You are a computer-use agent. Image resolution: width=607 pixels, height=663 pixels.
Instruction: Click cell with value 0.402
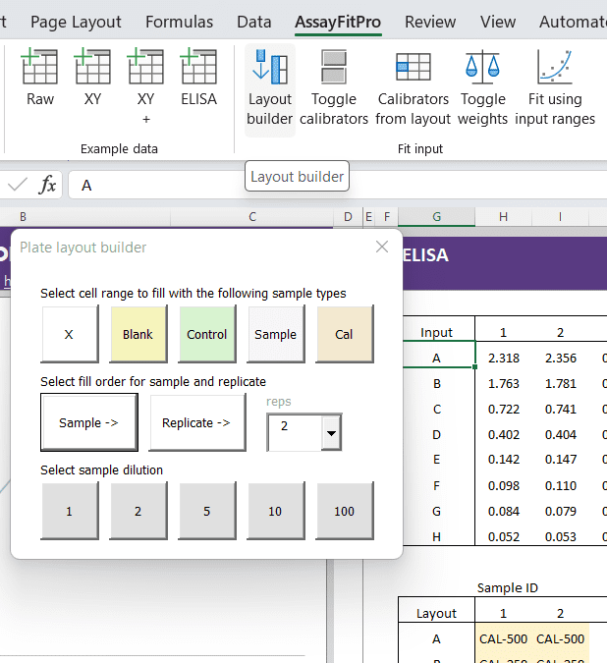[504, 434]
